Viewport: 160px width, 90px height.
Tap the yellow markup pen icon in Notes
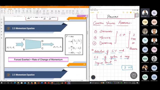point(131,12)
